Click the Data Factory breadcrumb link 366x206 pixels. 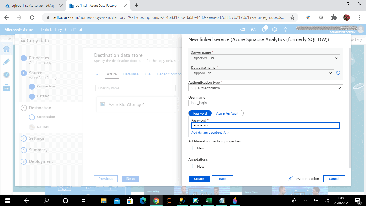51,30
